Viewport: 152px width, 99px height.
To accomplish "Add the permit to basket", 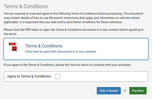I will tap(109, 91).
